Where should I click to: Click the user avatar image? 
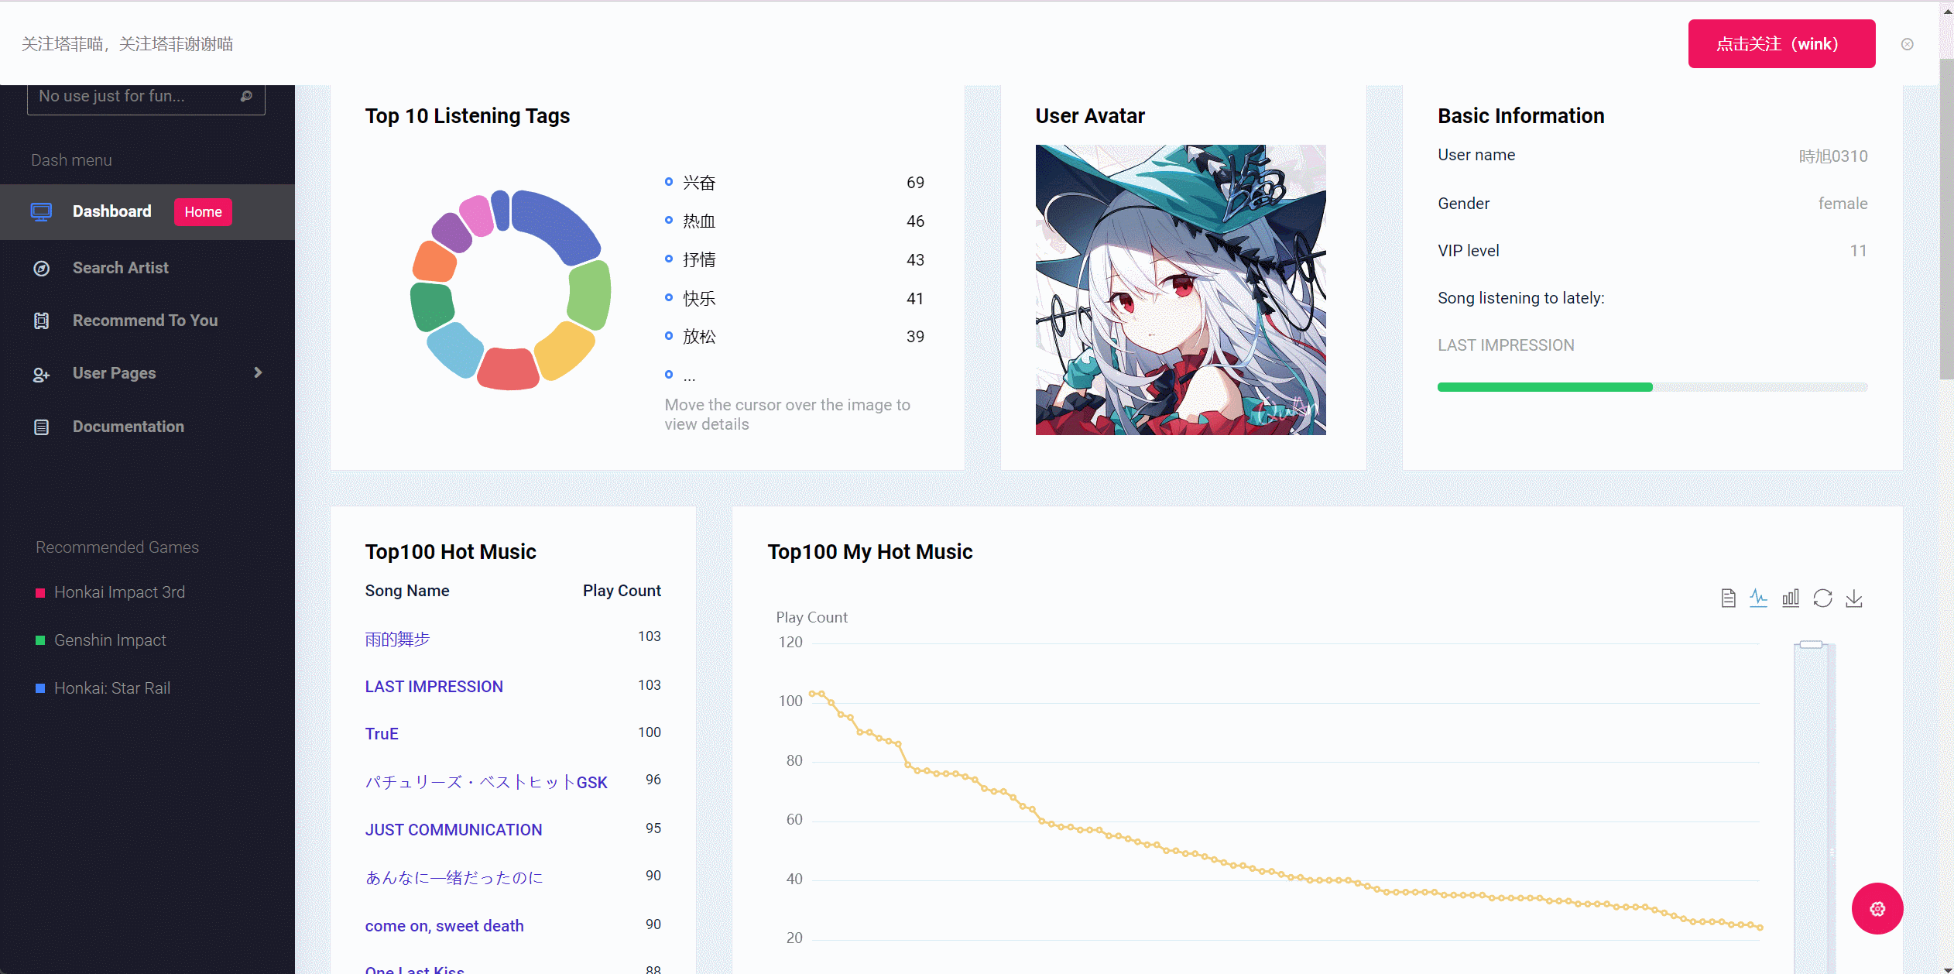click(x=1180, y=290)
